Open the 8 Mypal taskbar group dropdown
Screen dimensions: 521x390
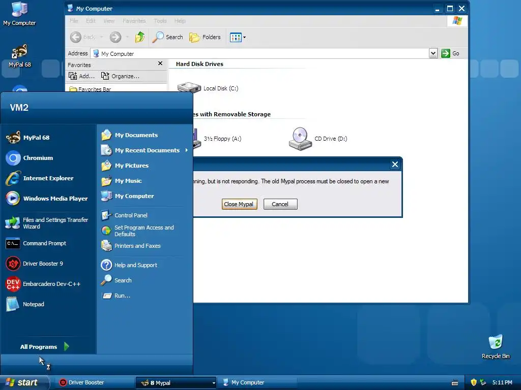214,383
